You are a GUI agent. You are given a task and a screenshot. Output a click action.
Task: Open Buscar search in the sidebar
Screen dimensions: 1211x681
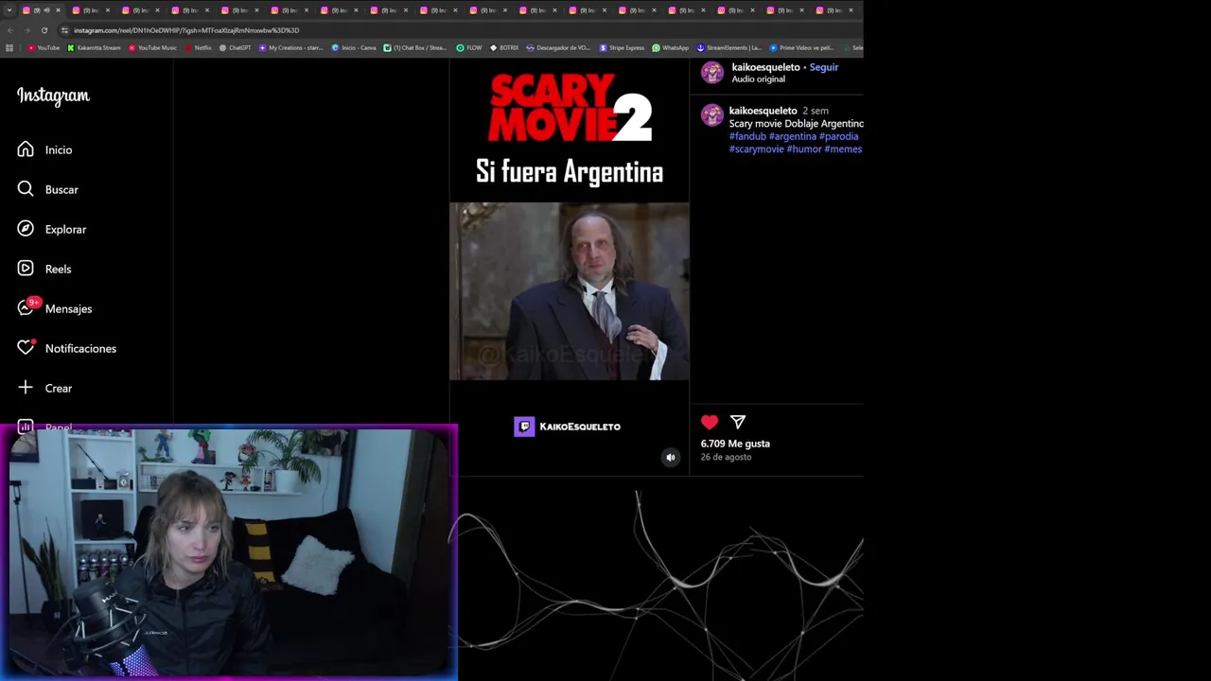pyautogui.click(x=47, y=189)
